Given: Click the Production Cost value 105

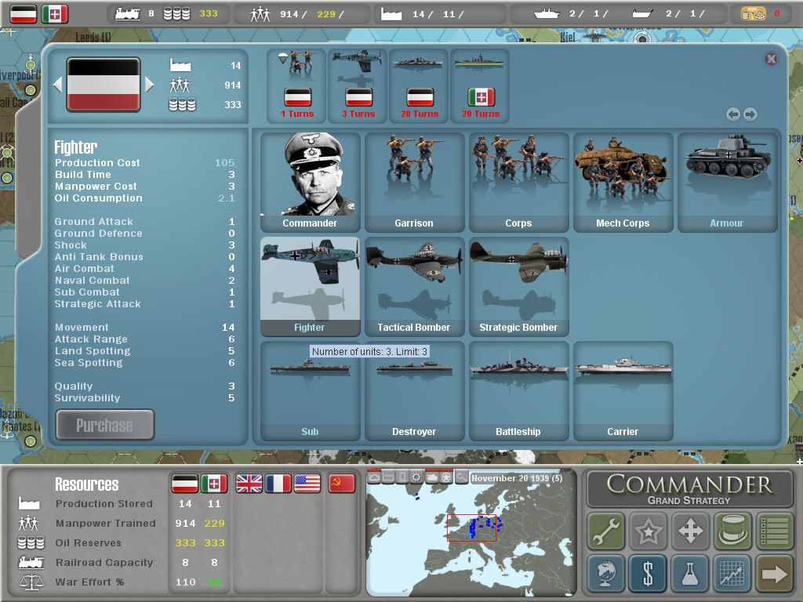Looking at the screenshot, I should pyautogui.click(x=224, y=163).
